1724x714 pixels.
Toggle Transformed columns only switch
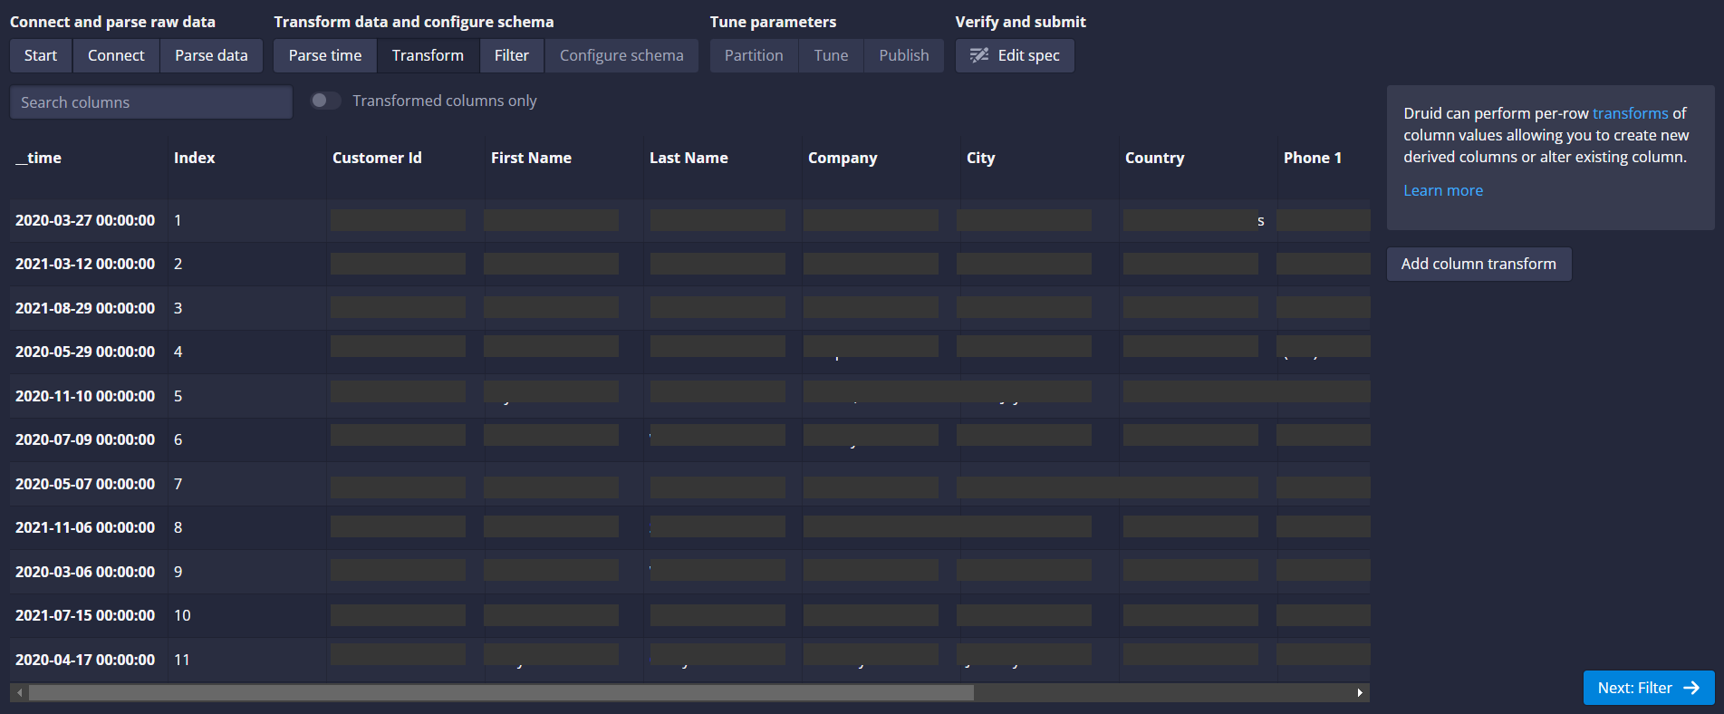point(325,101)
